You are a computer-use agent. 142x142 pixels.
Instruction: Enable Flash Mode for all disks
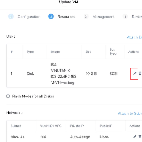[x=8, y=96]
